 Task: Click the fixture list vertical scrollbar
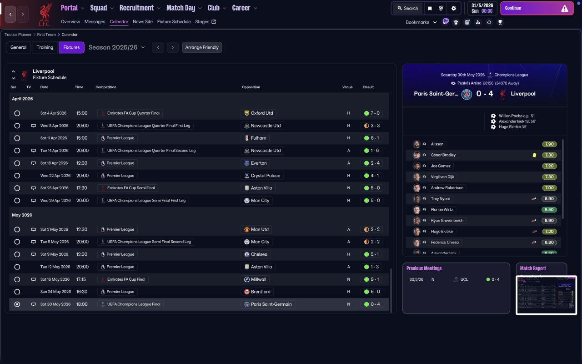pos(391,289)
